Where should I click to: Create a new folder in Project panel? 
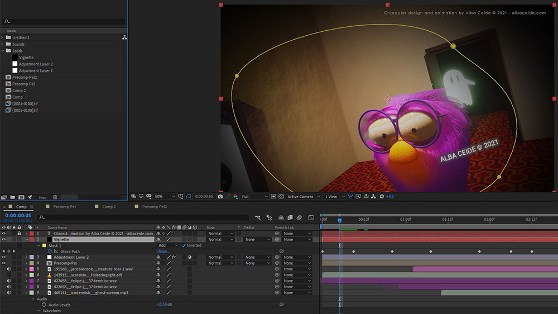click(x=13, y=197)
